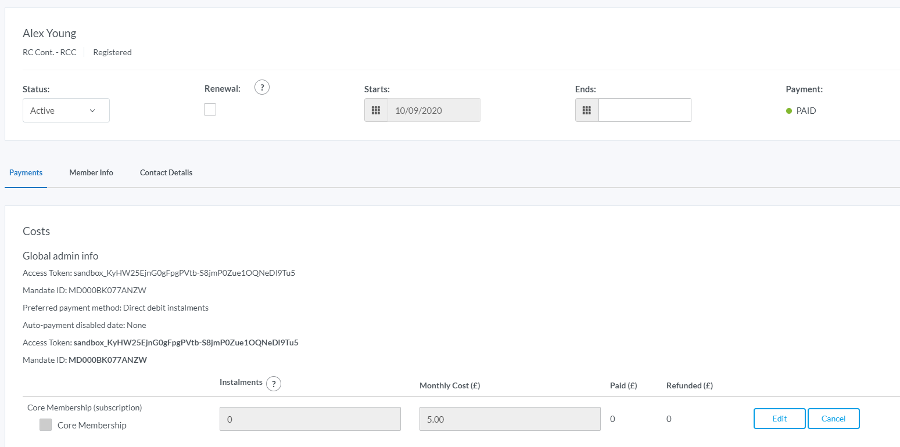This screenshot has height=447, width=900.
Task: Click the Registered label under the name
Action: click(112, 52)
